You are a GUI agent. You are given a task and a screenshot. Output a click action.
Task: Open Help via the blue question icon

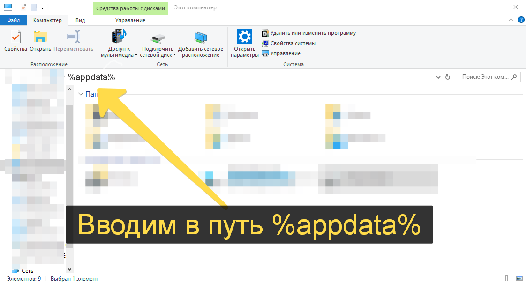pos(520,20)
